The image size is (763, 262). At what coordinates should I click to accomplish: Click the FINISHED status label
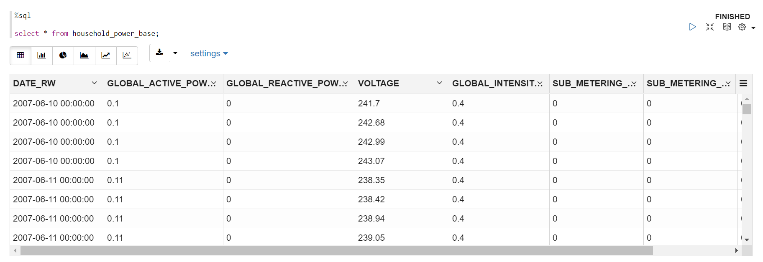pos(732,17)
